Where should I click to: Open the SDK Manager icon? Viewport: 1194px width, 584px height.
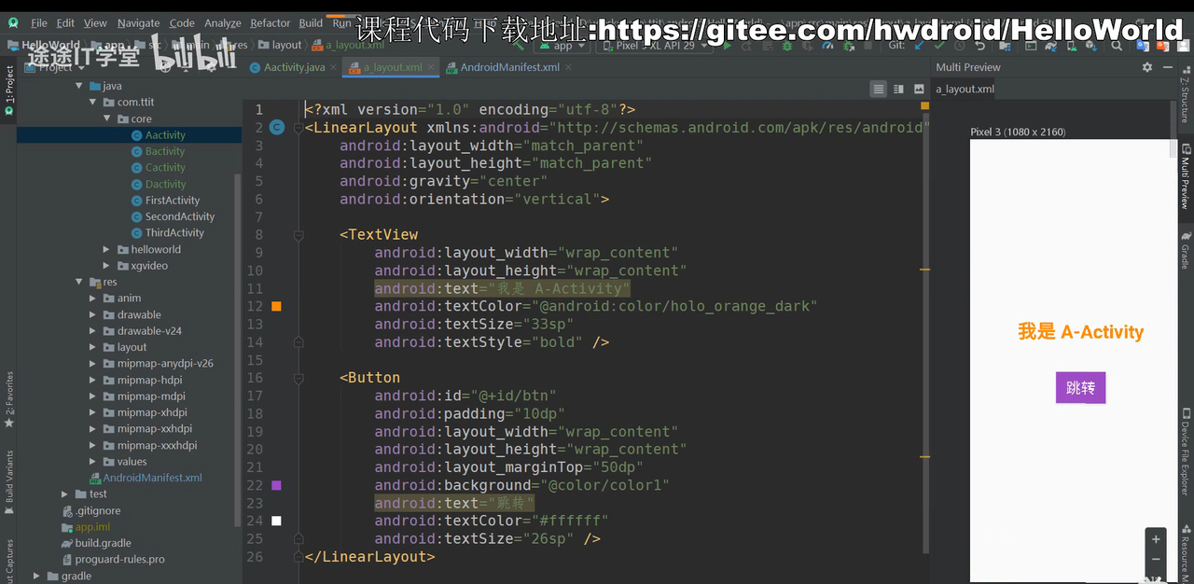point(1090,45)
